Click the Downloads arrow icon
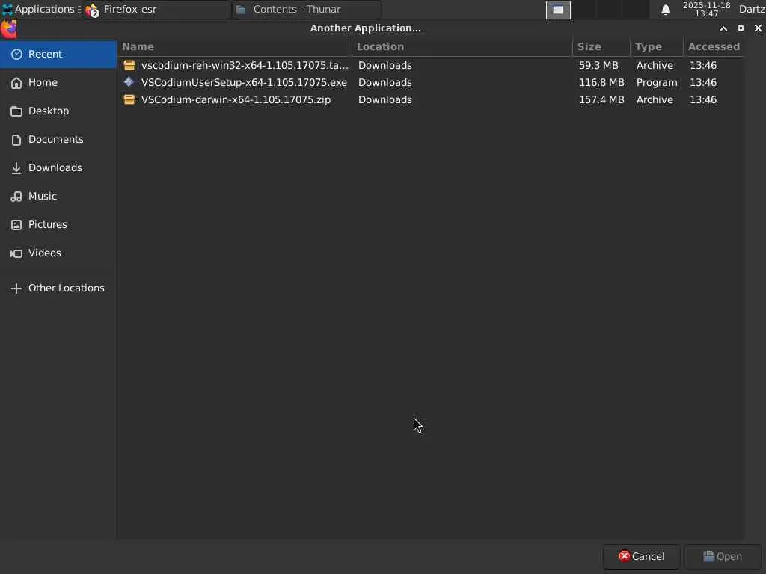 point(16,168)
